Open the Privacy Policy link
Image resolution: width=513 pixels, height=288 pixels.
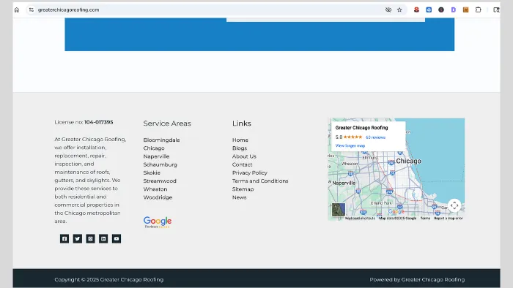click(250, 173)
